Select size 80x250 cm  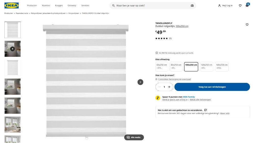[x=176, y=67]
